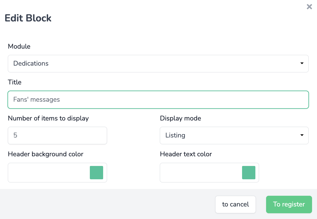Pick the Header background color swatch
The image size is (317, 219).
(x=96, y=172)
